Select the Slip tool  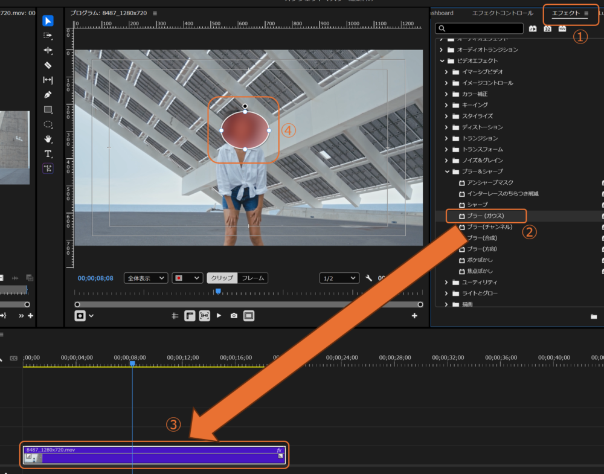click(48, 80)
